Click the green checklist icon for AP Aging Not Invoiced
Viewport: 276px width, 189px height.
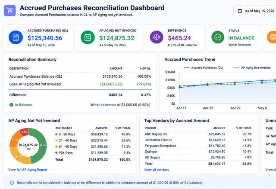[88, 37]
